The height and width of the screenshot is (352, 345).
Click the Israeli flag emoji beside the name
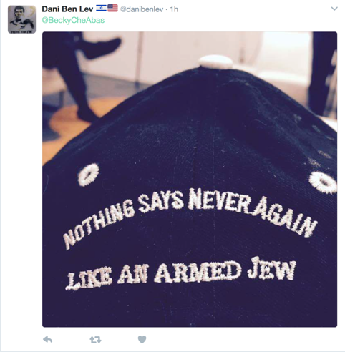pos(101,8)
